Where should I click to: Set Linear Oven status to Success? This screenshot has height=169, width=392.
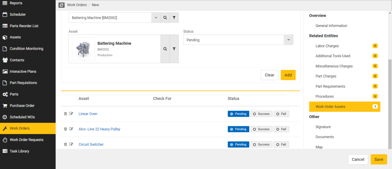pos(261,114)
